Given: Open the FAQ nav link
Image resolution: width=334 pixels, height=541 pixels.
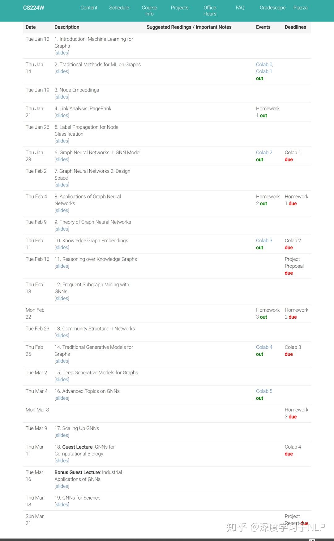Looking at the screenshot, I should 240,8.
